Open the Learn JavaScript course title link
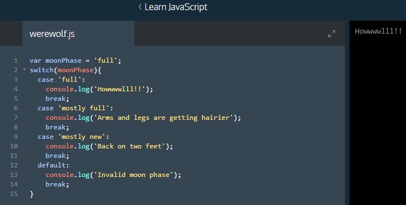 (x=176, y=7)
